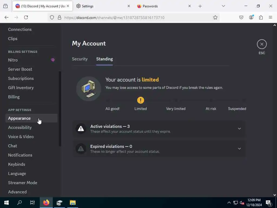Viewport: 277px width, 208px height.
Task: Open the Pocket save icon
Action: (241, 17)
